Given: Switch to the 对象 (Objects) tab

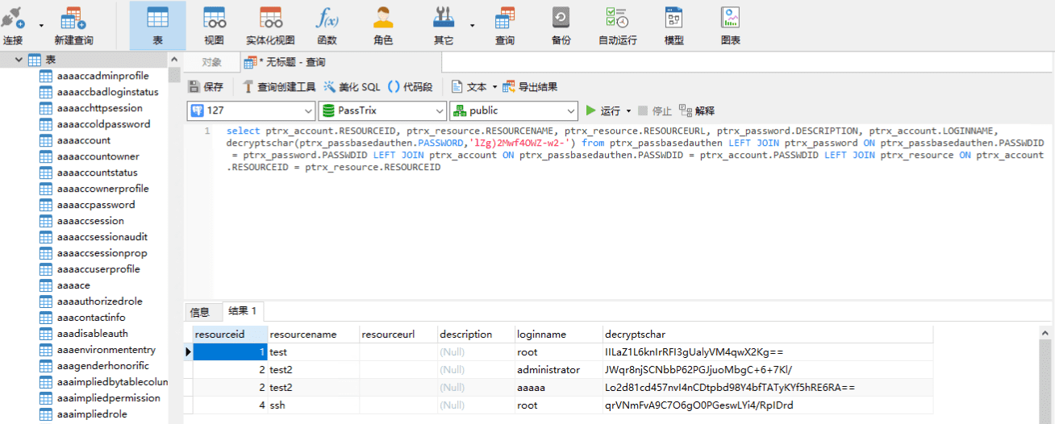Looking at the screenshot, I should 211,62.
